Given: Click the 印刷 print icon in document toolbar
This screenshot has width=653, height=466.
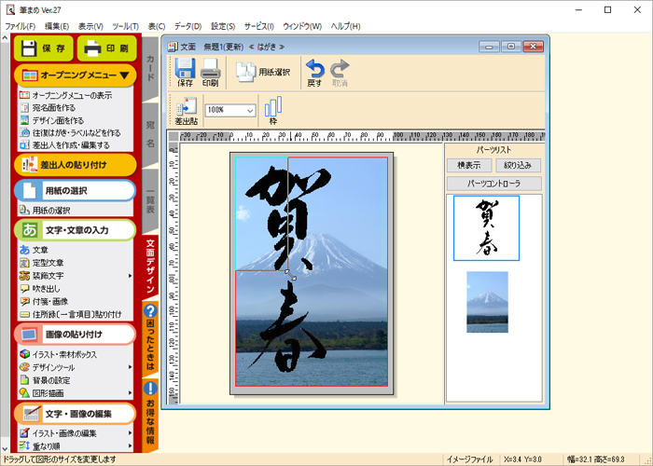Looking at the screenshot, I should coord(211,71).
